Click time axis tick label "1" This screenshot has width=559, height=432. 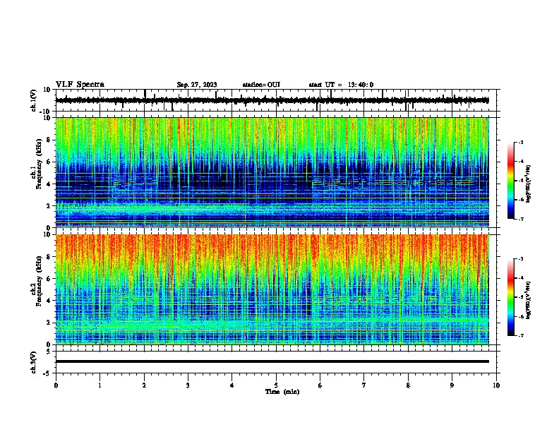(x=100, y=385)
